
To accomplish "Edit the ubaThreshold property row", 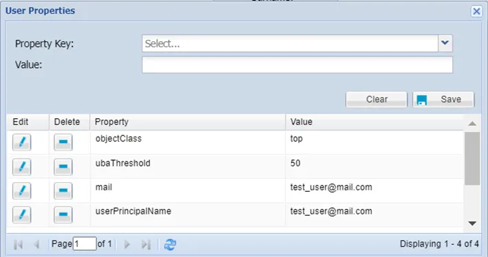I will point(21,167).
